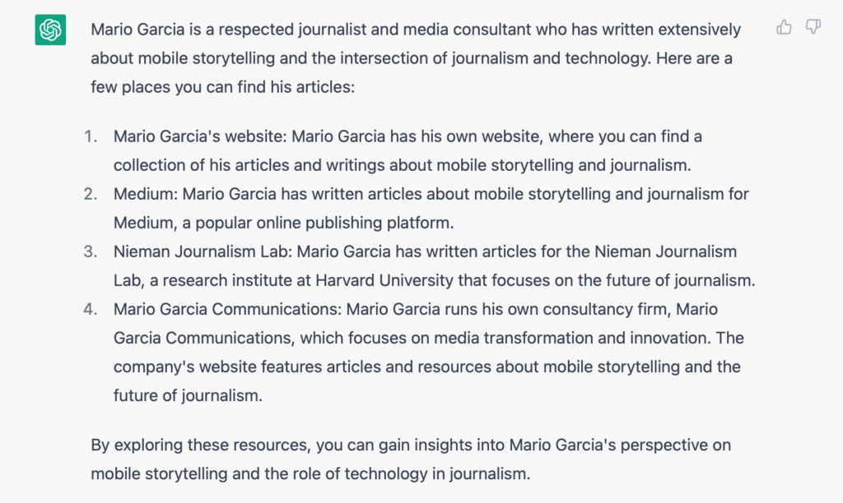Click list item number 4 marker

[91, 309]
